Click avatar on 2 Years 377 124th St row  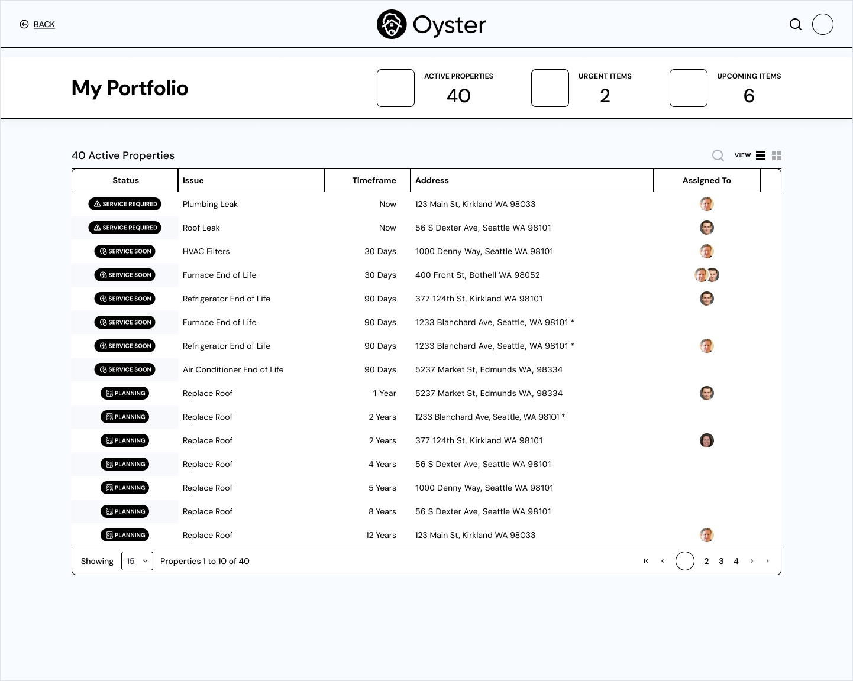pos(707,440)
